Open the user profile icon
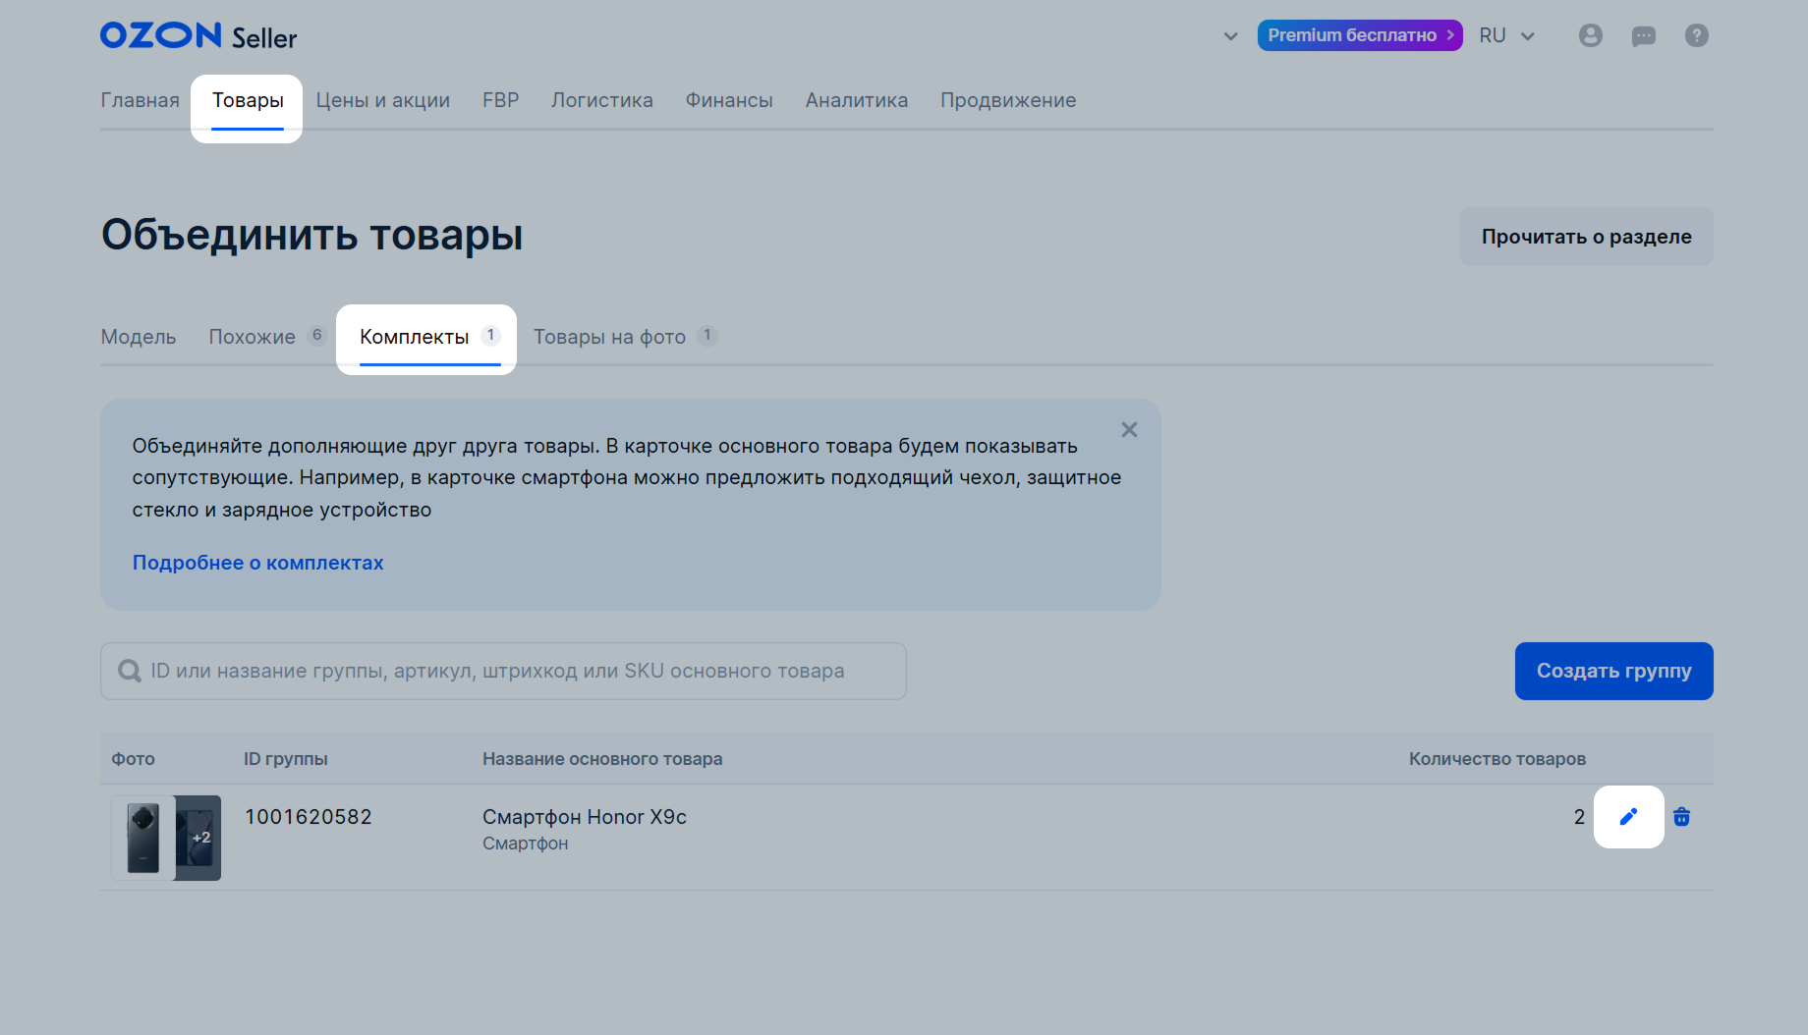 click(1591, 35)
